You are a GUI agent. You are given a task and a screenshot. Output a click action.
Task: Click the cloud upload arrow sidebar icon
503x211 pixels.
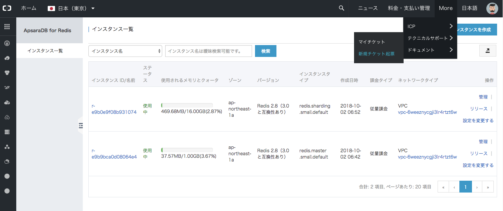(x=7, y=58)
